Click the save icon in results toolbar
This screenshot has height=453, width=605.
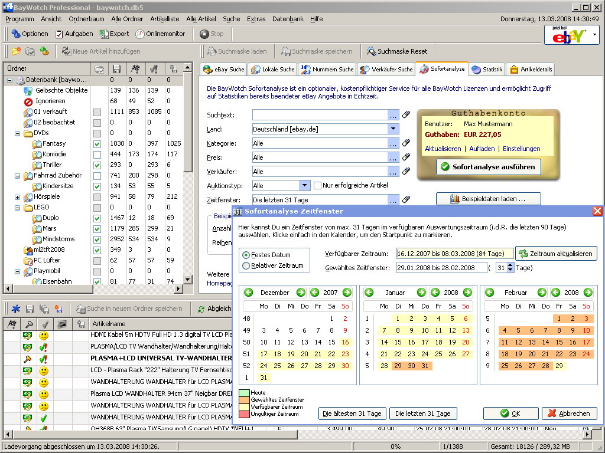[30, 308]
